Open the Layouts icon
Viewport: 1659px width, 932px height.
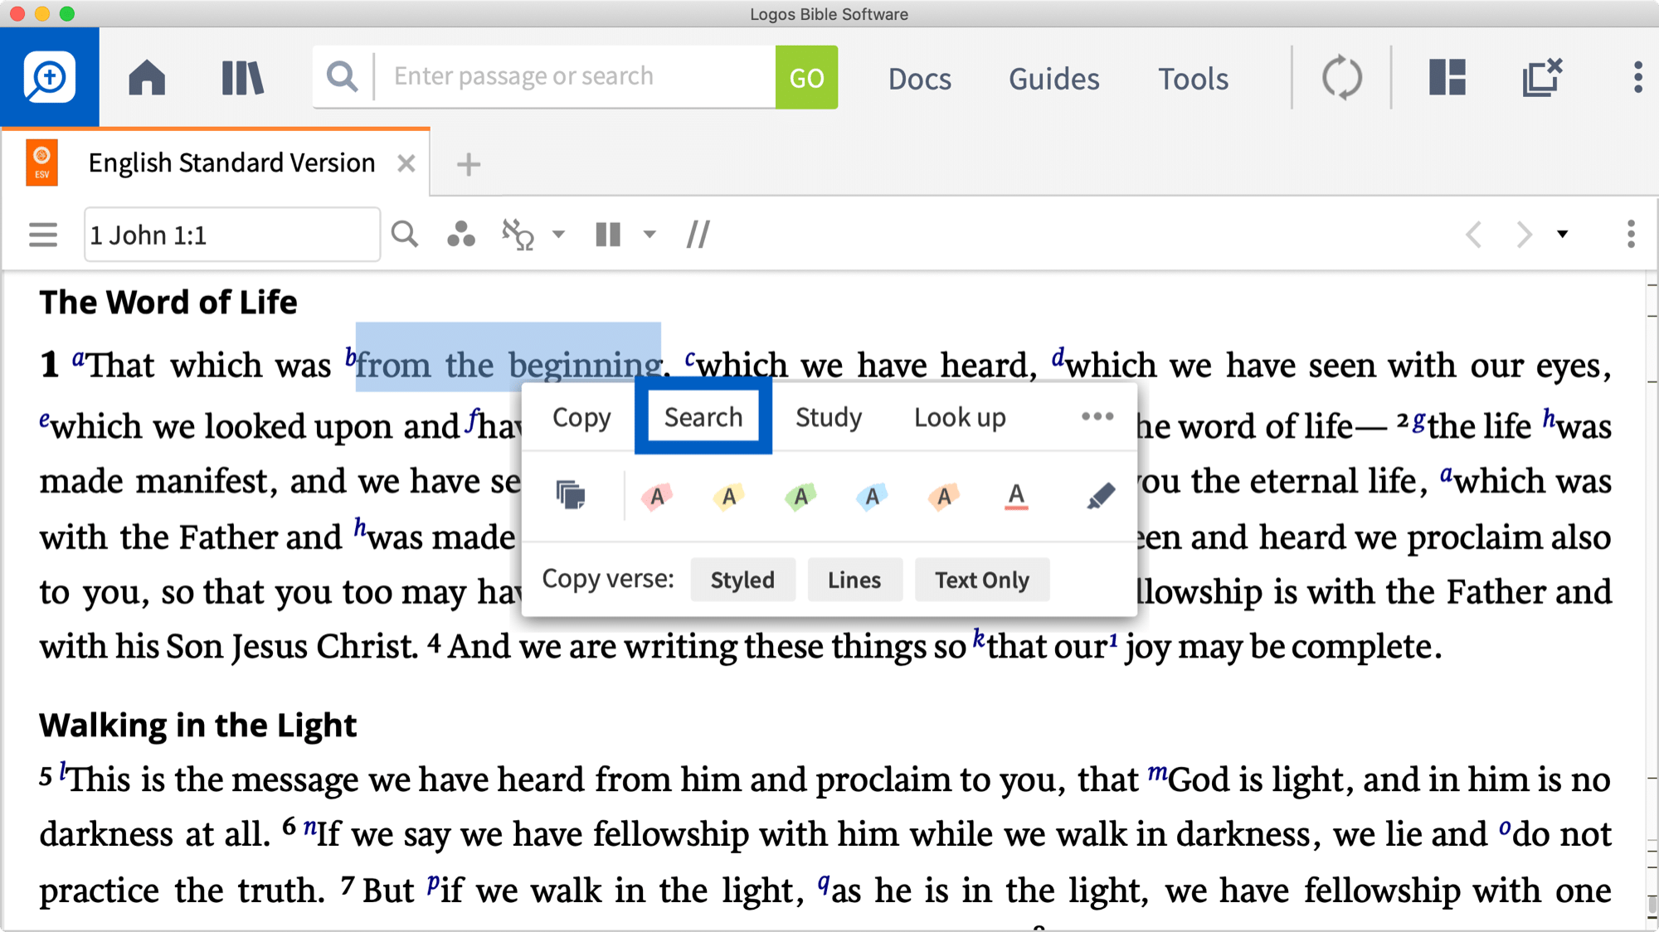pyautogui.click(x=1447, y=78)
